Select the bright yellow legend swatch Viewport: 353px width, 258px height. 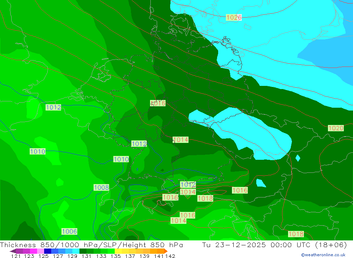(x=118, y=251)
